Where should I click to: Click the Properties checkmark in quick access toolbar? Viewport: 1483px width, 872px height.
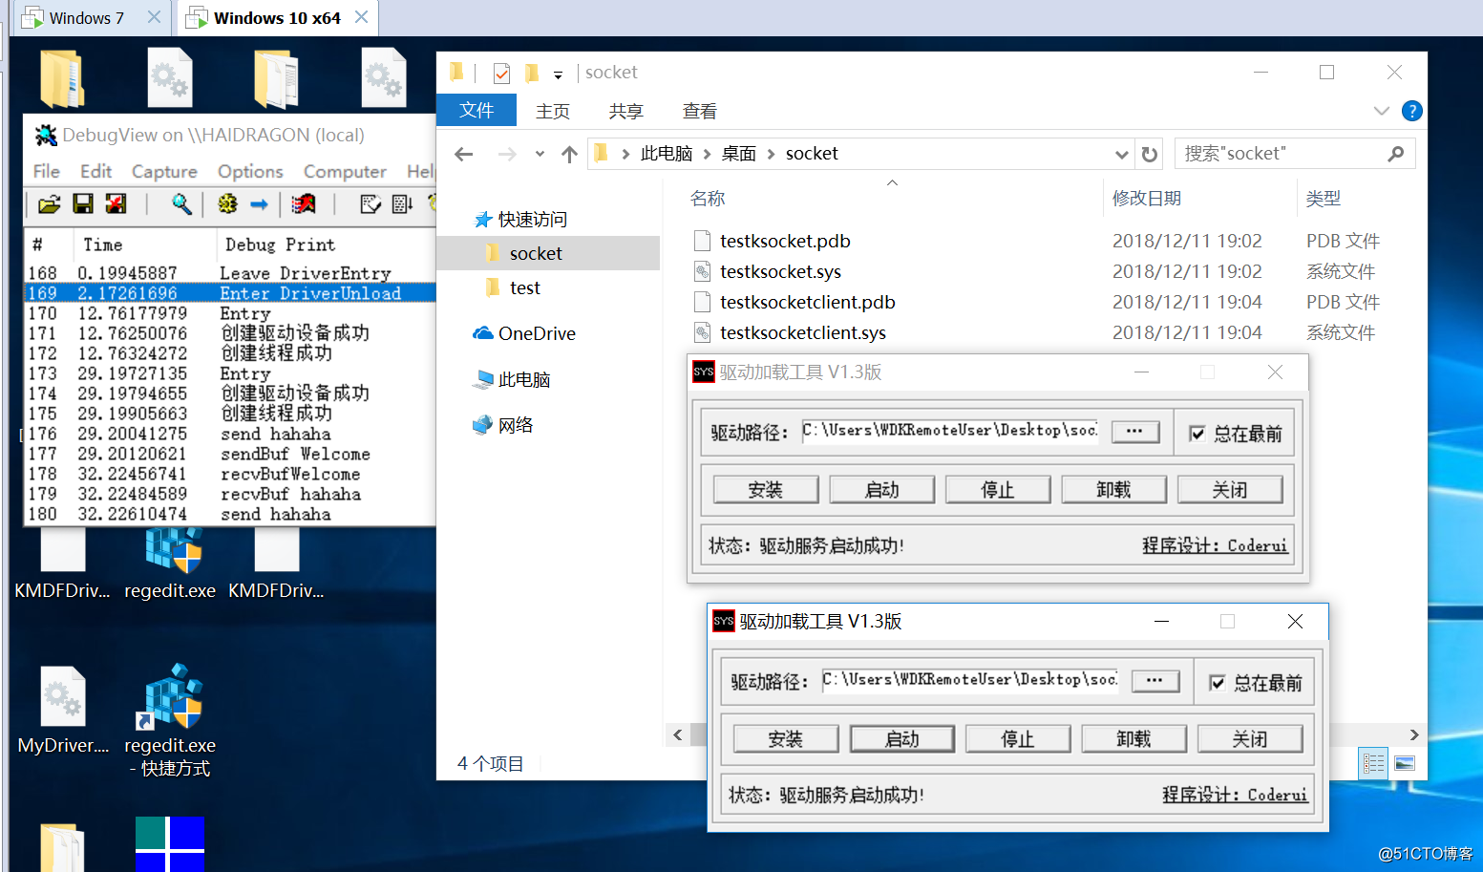[501, 73]
